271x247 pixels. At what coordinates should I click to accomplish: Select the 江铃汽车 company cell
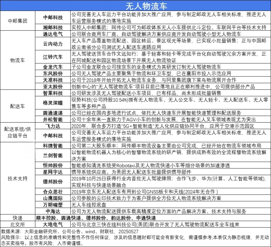pos(52,57)
